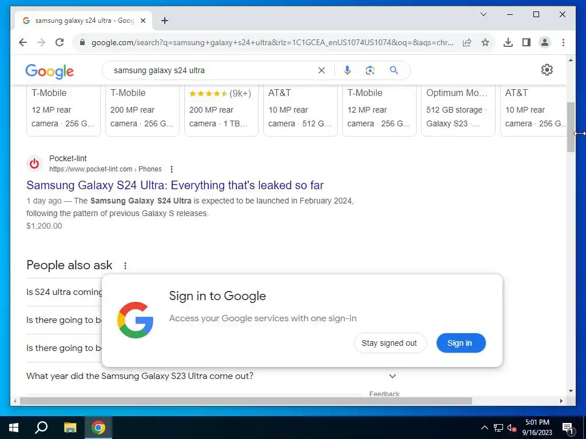Click Stay signed out button

coord(390,343)
